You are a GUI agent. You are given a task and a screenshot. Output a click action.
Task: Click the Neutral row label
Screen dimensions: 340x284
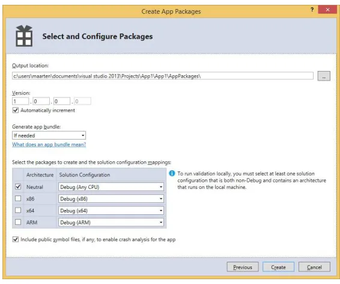pos(35,187)
